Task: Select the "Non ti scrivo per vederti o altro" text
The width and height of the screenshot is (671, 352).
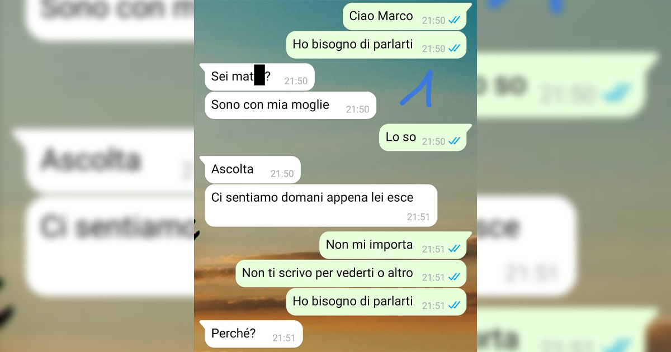Action: [328, 273]
